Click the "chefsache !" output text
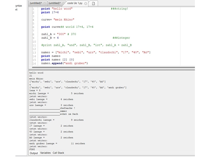The height and width of the screenshot is (157, 210). pyautogui.click(x=68, y=108)
